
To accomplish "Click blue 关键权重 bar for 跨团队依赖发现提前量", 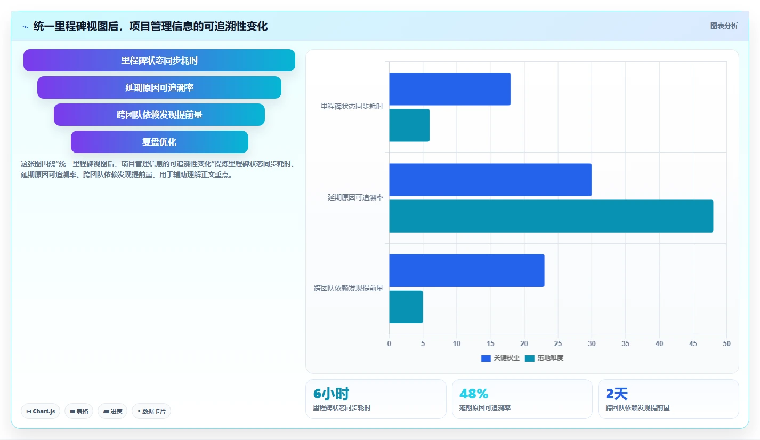I will tap(467, 270).
